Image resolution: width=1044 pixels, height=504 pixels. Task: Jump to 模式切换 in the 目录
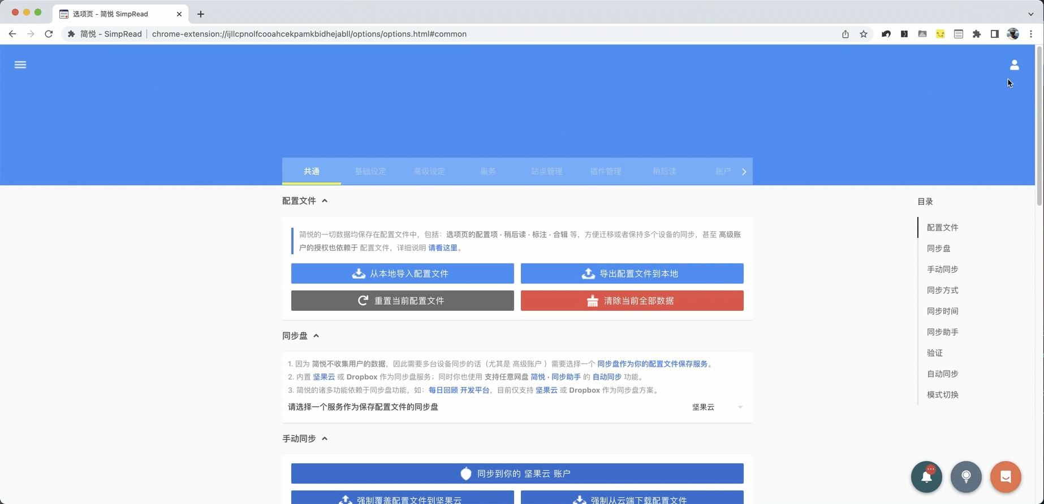[x=942, y=394]
